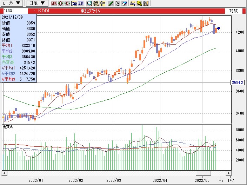The width and height of the screenshot is (247, 185).
Task: Click the blue arrow price marker
Action: 218,28
